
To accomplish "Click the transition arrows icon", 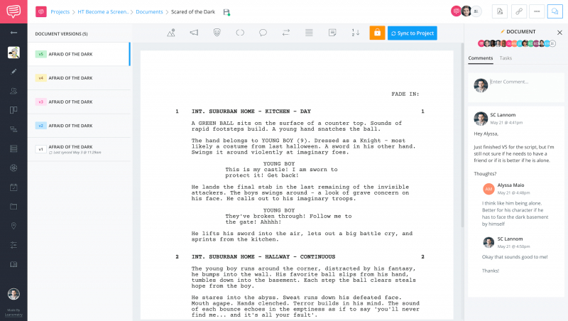I will point(285,33).
